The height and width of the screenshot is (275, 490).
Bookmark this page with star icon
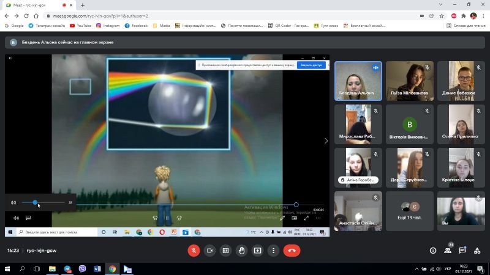tap(442, 16)
